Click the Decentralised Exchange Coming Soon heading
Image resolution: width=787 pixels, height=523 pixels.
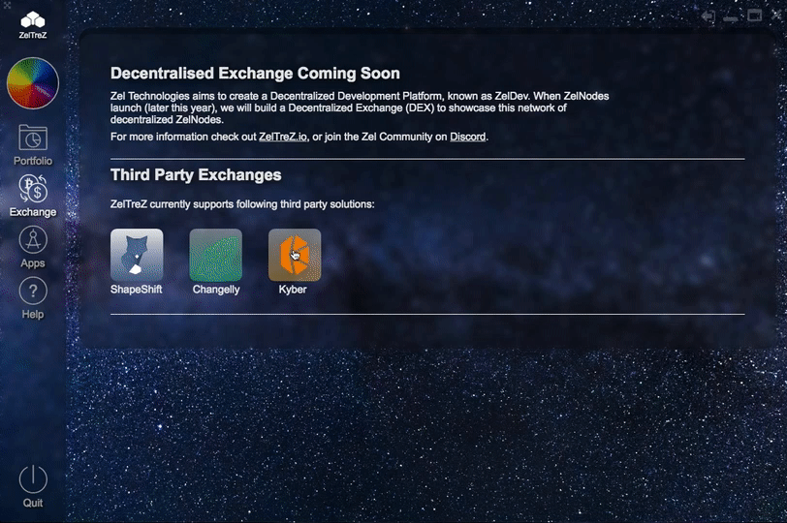255,74
